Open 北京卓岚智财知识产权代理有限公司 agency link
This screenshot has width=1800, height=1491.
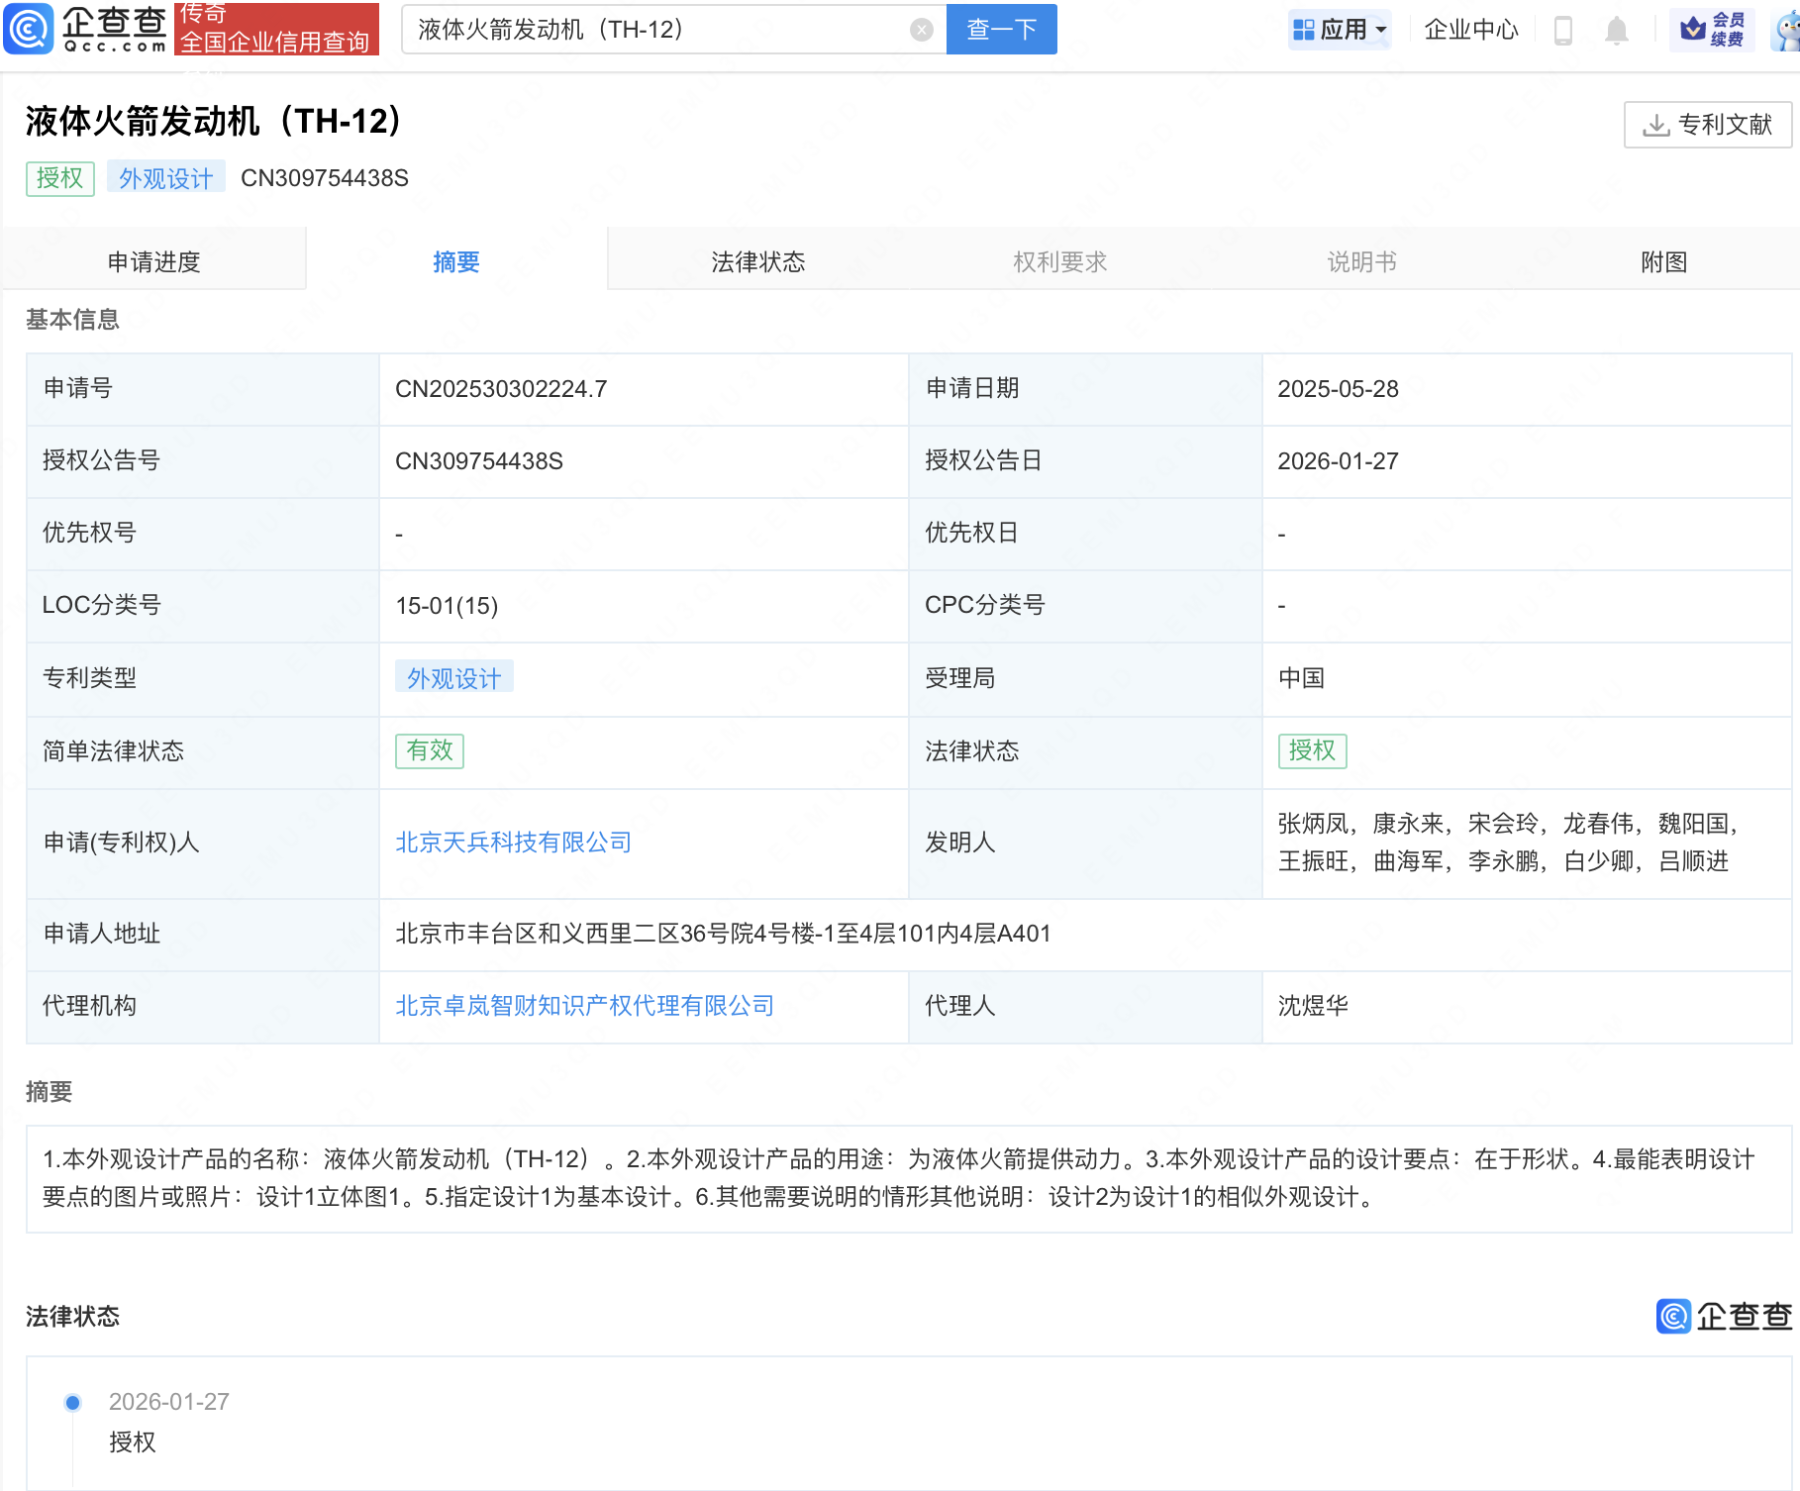tap(584, 1006)
